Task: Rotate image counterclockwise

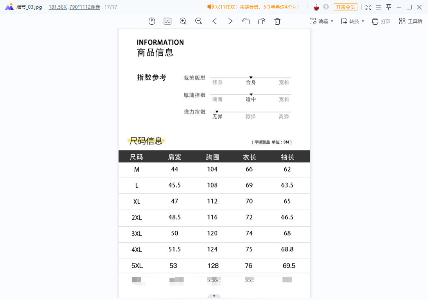Action: click(x=246, y=21)
